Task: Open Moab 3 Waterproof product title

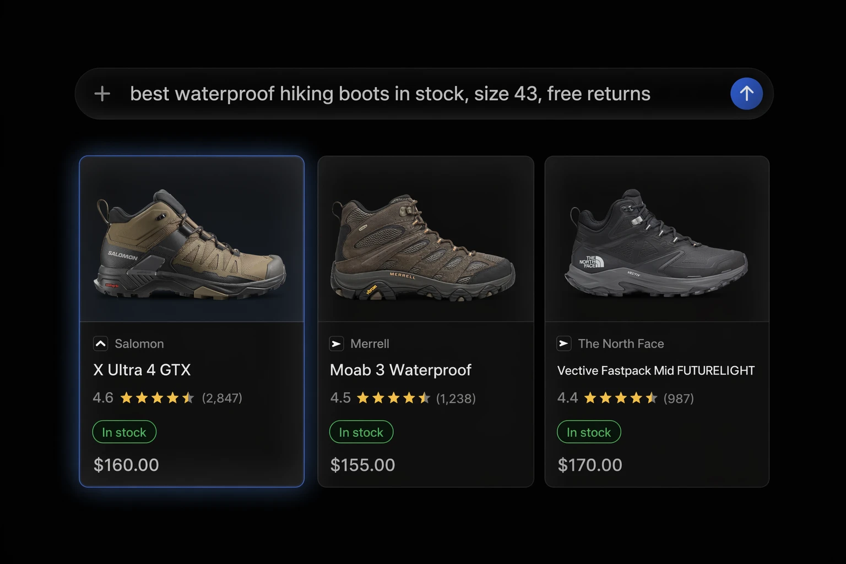Action: coord(400,370)
